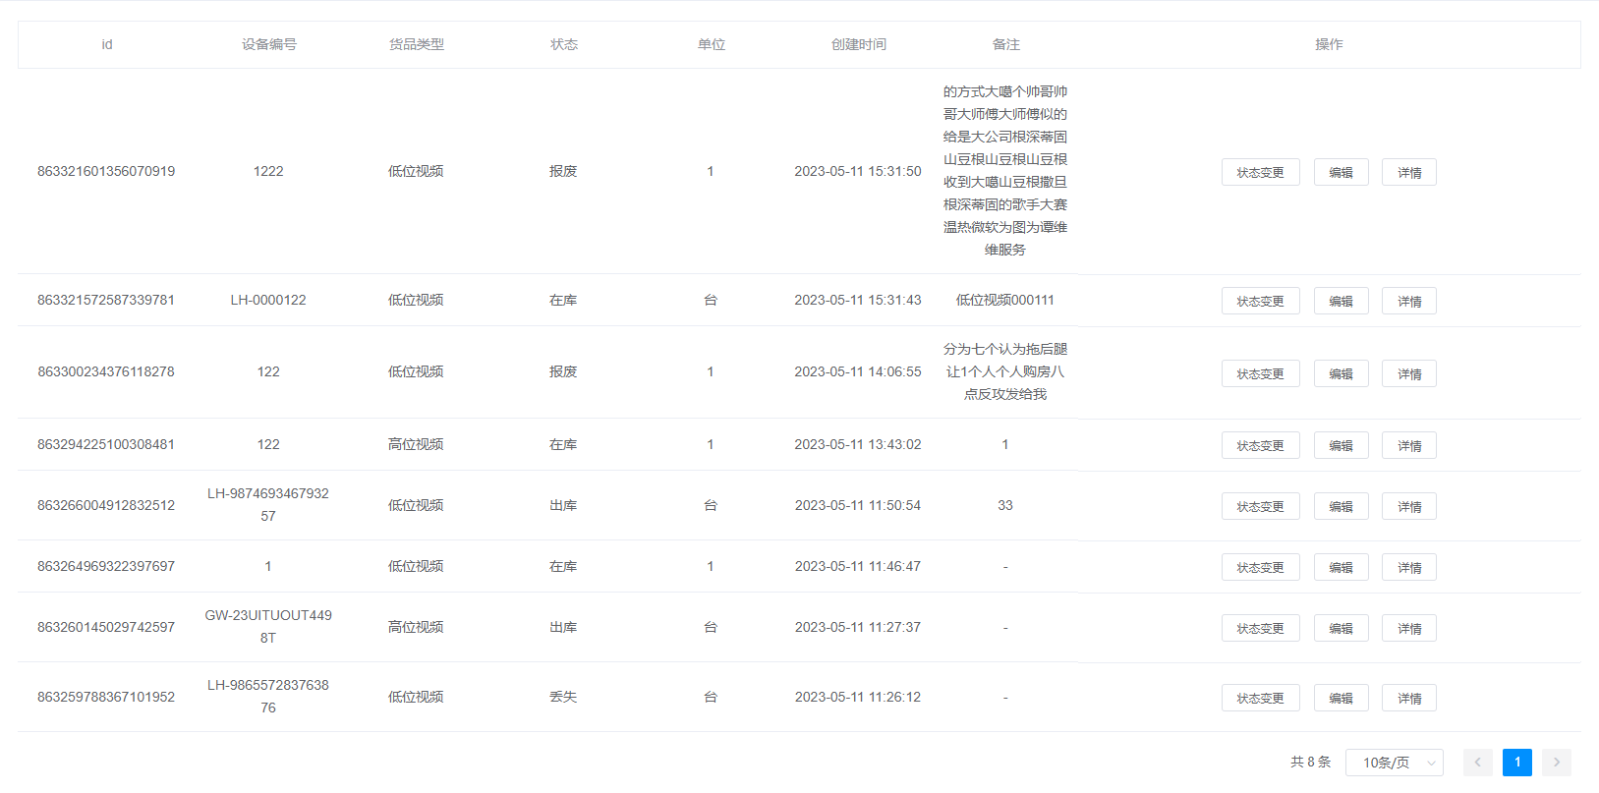Open the 10条/页 page size dropdown
Image resolution: width=1599 pixels, height=793 pixels.
point(1394,763)
